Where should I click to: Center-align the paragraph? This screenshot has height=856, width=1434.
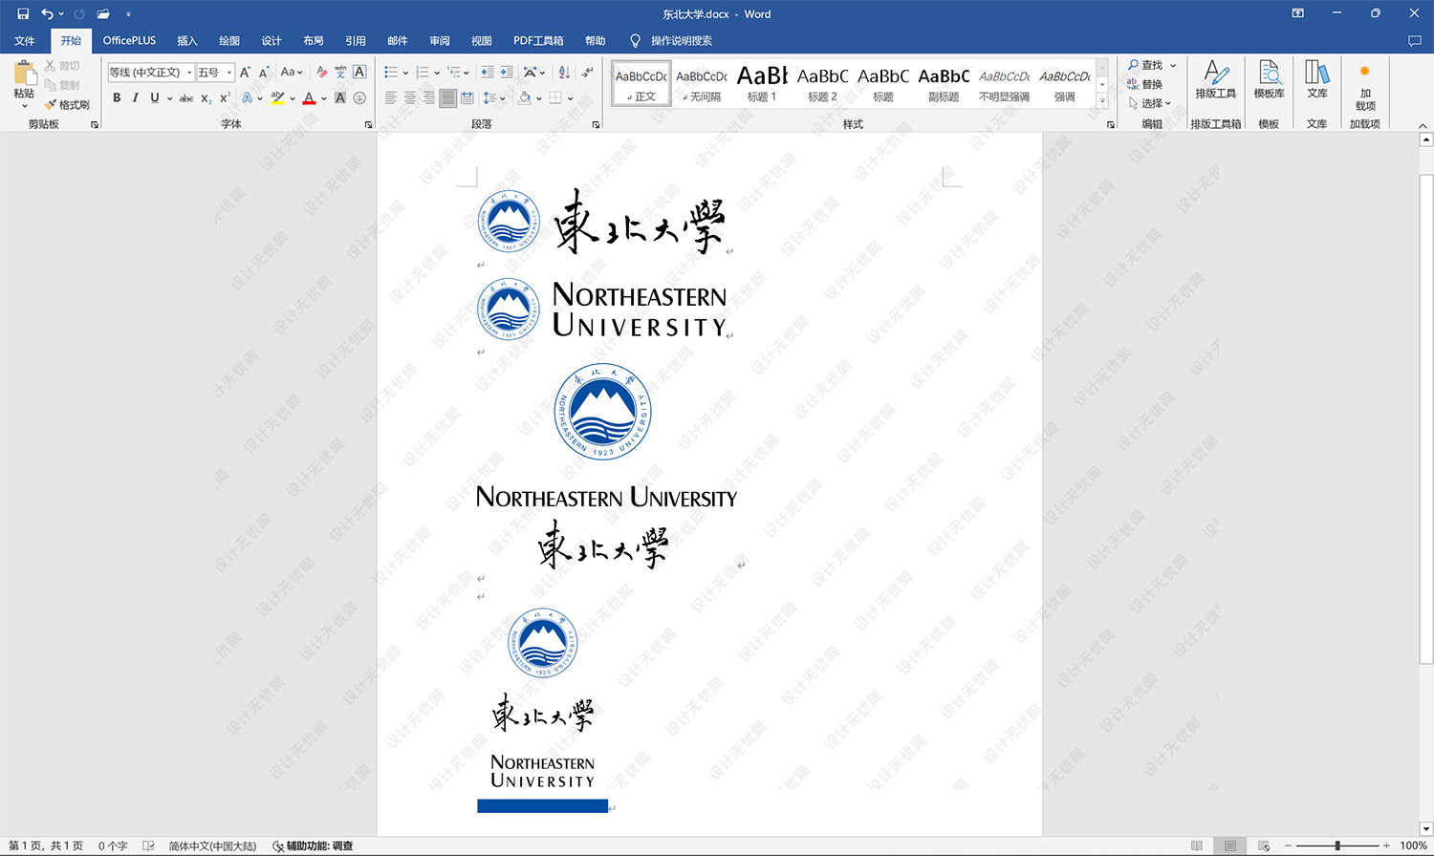point(410,97)
